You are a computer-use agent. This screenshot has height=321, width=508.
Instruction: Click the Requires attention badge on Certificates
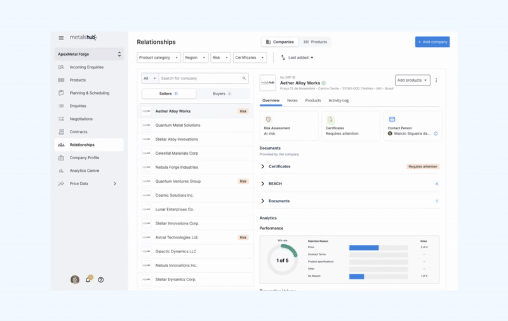pyautogui.click(x=423, y=167)
